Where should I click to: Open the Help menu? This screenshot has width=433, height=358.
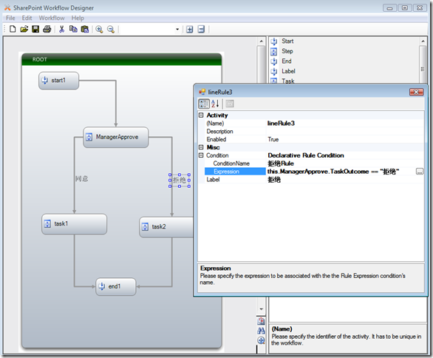[78, 18]
